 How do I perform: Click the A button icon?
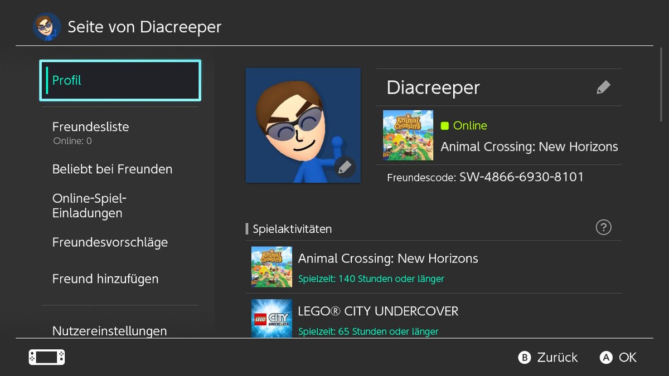point(606,358)
